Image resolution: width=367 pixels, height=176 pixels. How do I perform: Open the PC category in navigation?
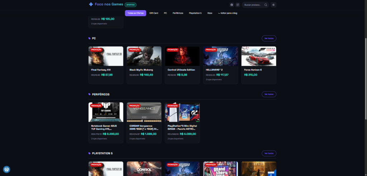165,13
